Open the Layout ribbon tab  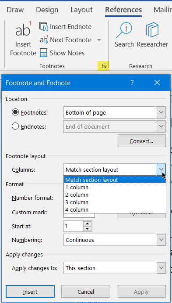pyautogui.click(x=81, y=10)
